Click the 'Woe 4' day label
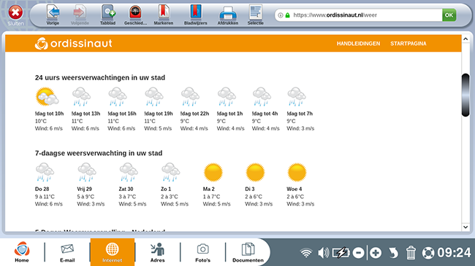Screen dimensions: 475x266 (294, 189)
